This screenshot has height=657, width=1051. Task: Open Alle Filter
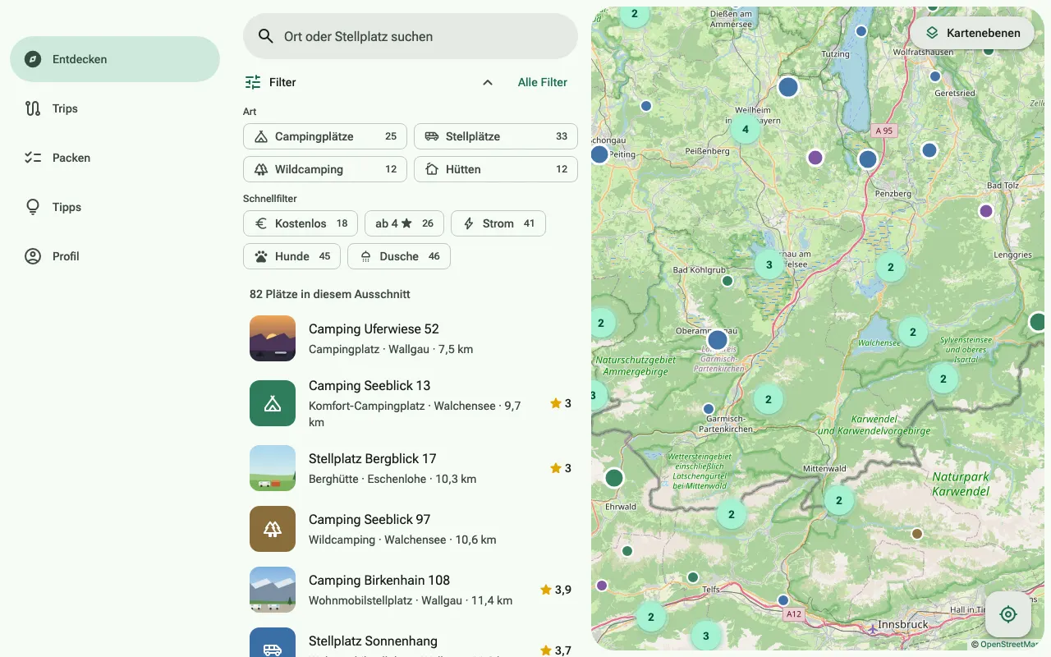pyautogui.click(x=543, y=82)
